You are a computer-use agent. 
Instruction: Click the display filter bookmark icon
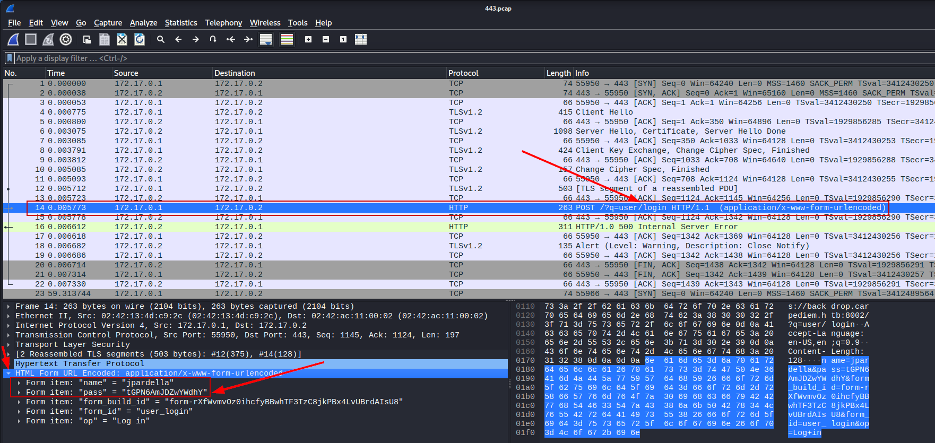click(x=10, y=58)
